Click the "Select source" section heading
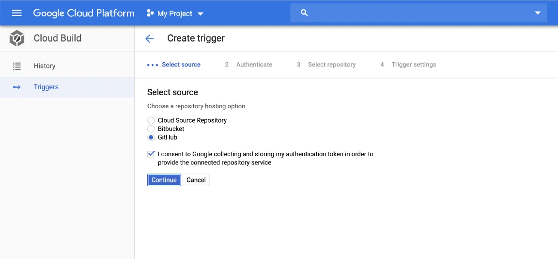Screen dimensions: 558x259 pos(172,92)
